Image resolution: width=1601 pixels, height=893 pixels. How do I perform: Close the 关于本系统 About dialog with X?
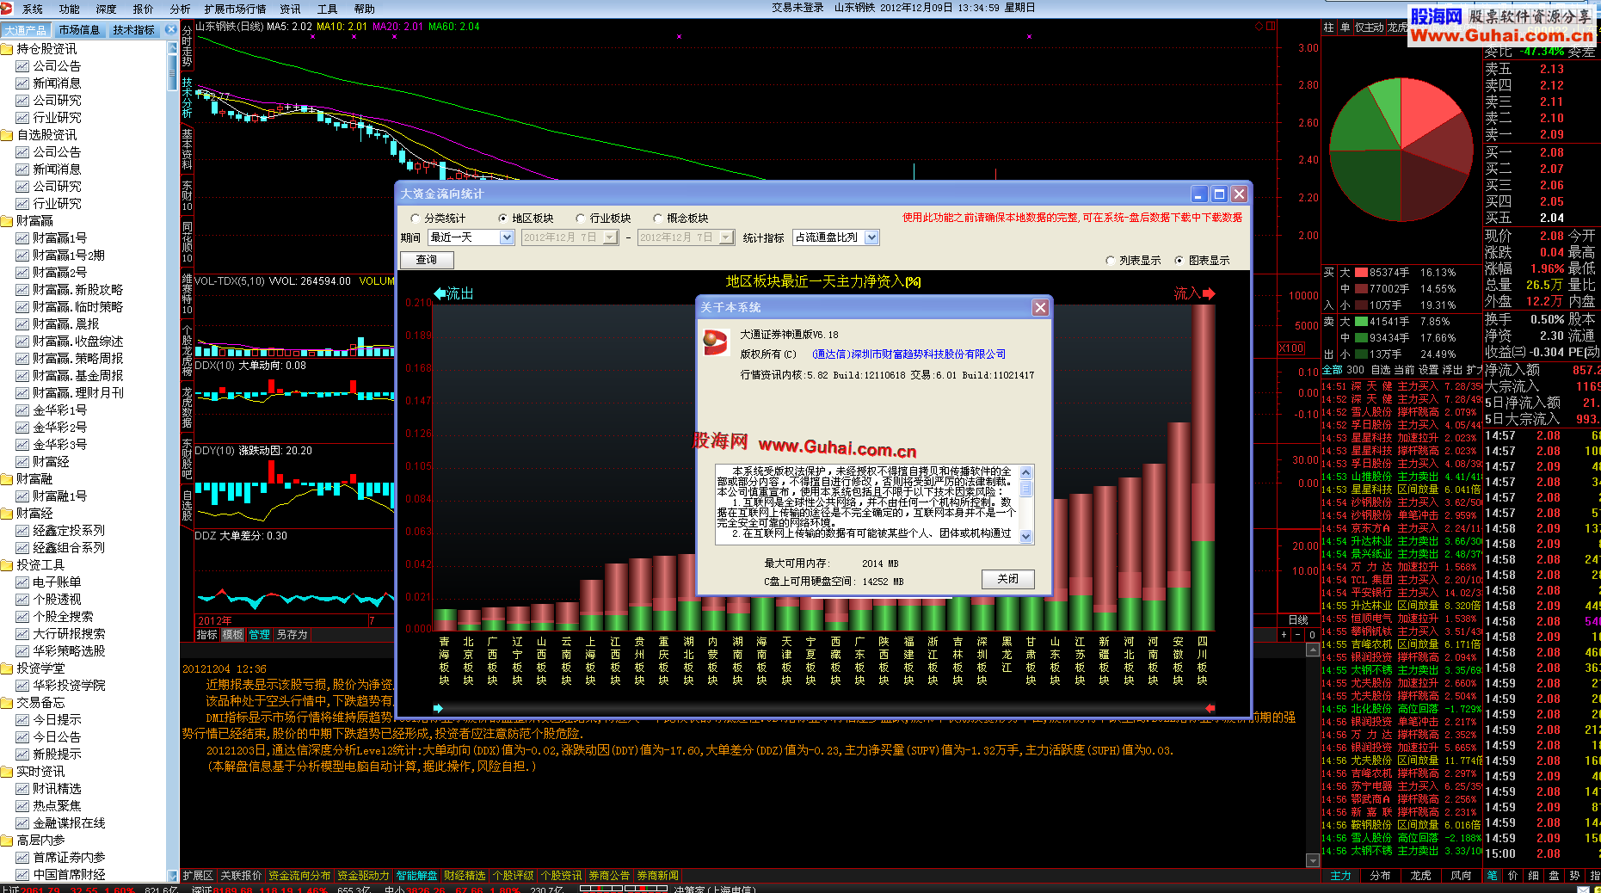(1040, 307)
